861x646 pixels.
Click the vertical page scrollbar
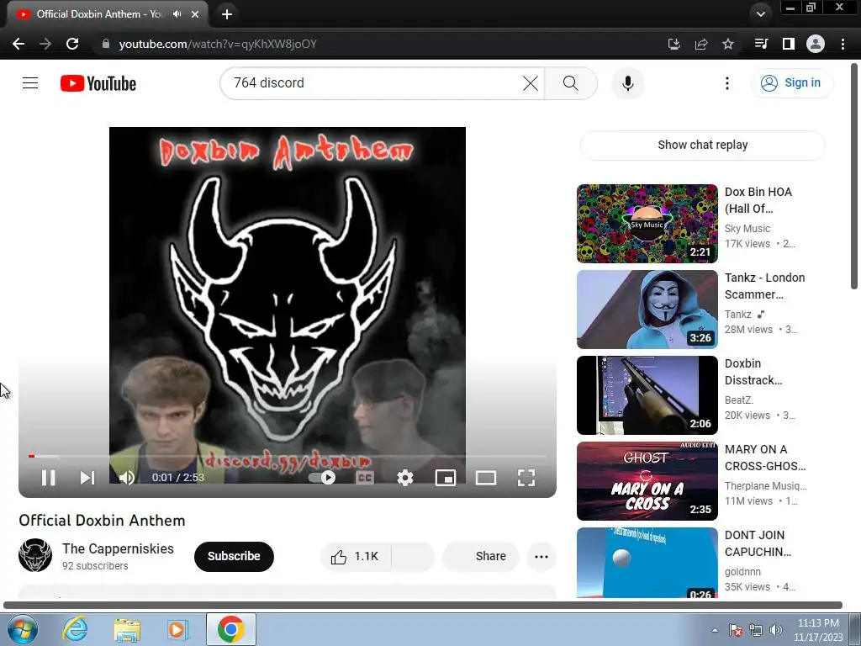click(x=854, y=177)
